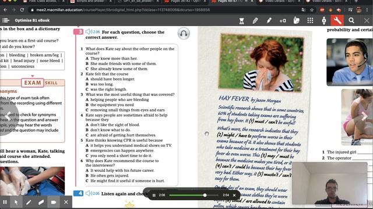Click the 'HAY FEVER' article title

click(234, 98)
